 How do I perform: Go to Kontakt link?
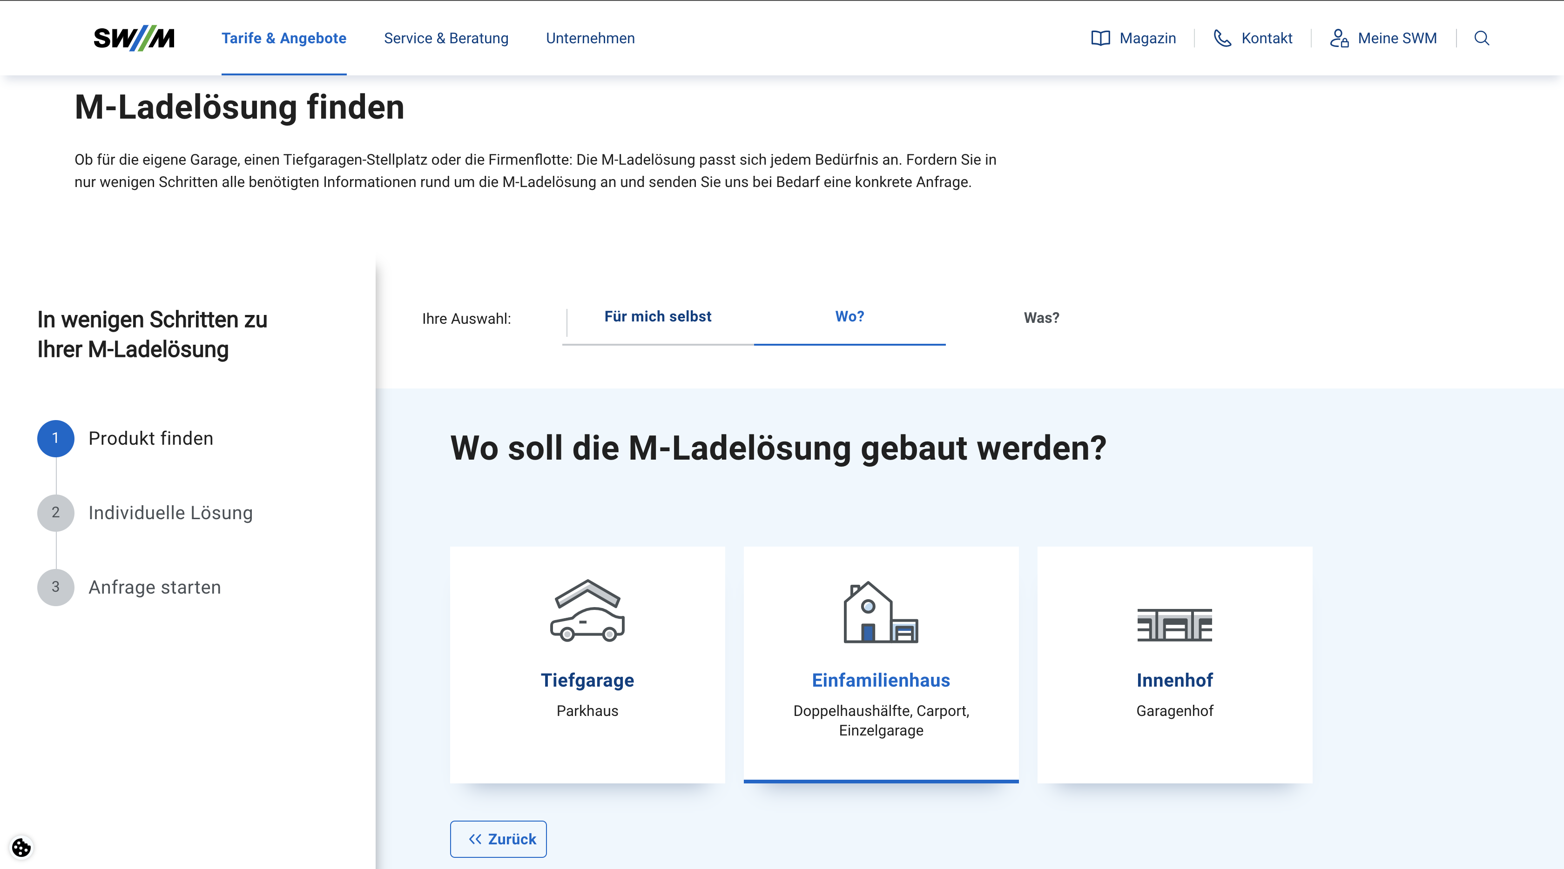pos(1267,38)
